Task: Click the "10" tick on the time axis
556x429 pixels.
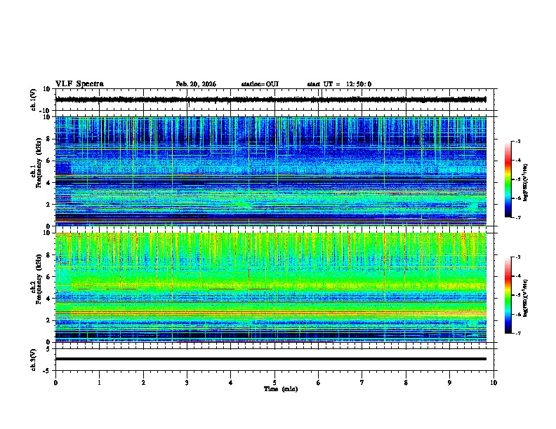Action: pos(494,383)
